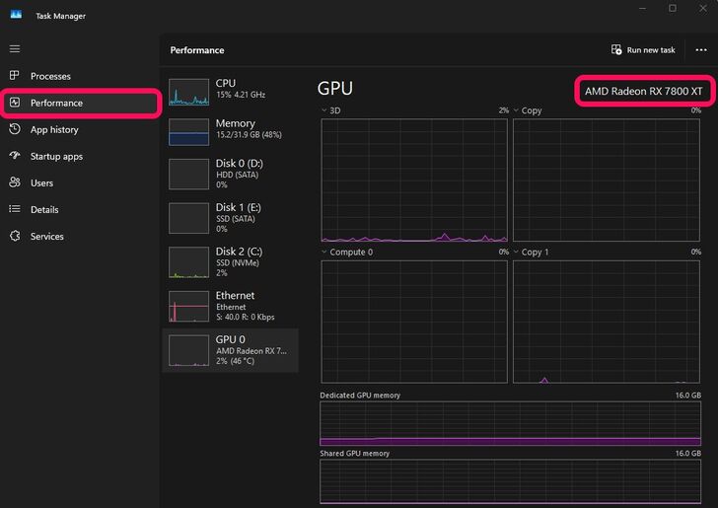Viewport: 718px width, 508px height.
Task: Click the Run new task icon
Action: [616, 49]
